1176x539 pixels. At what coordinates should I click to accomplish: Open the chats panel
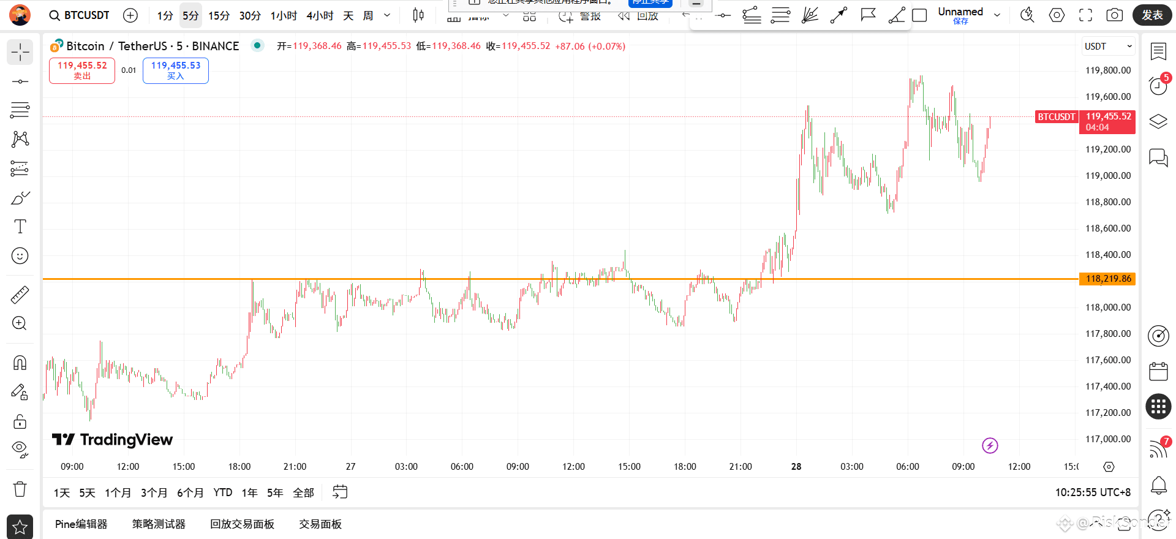coord(1158,157)
